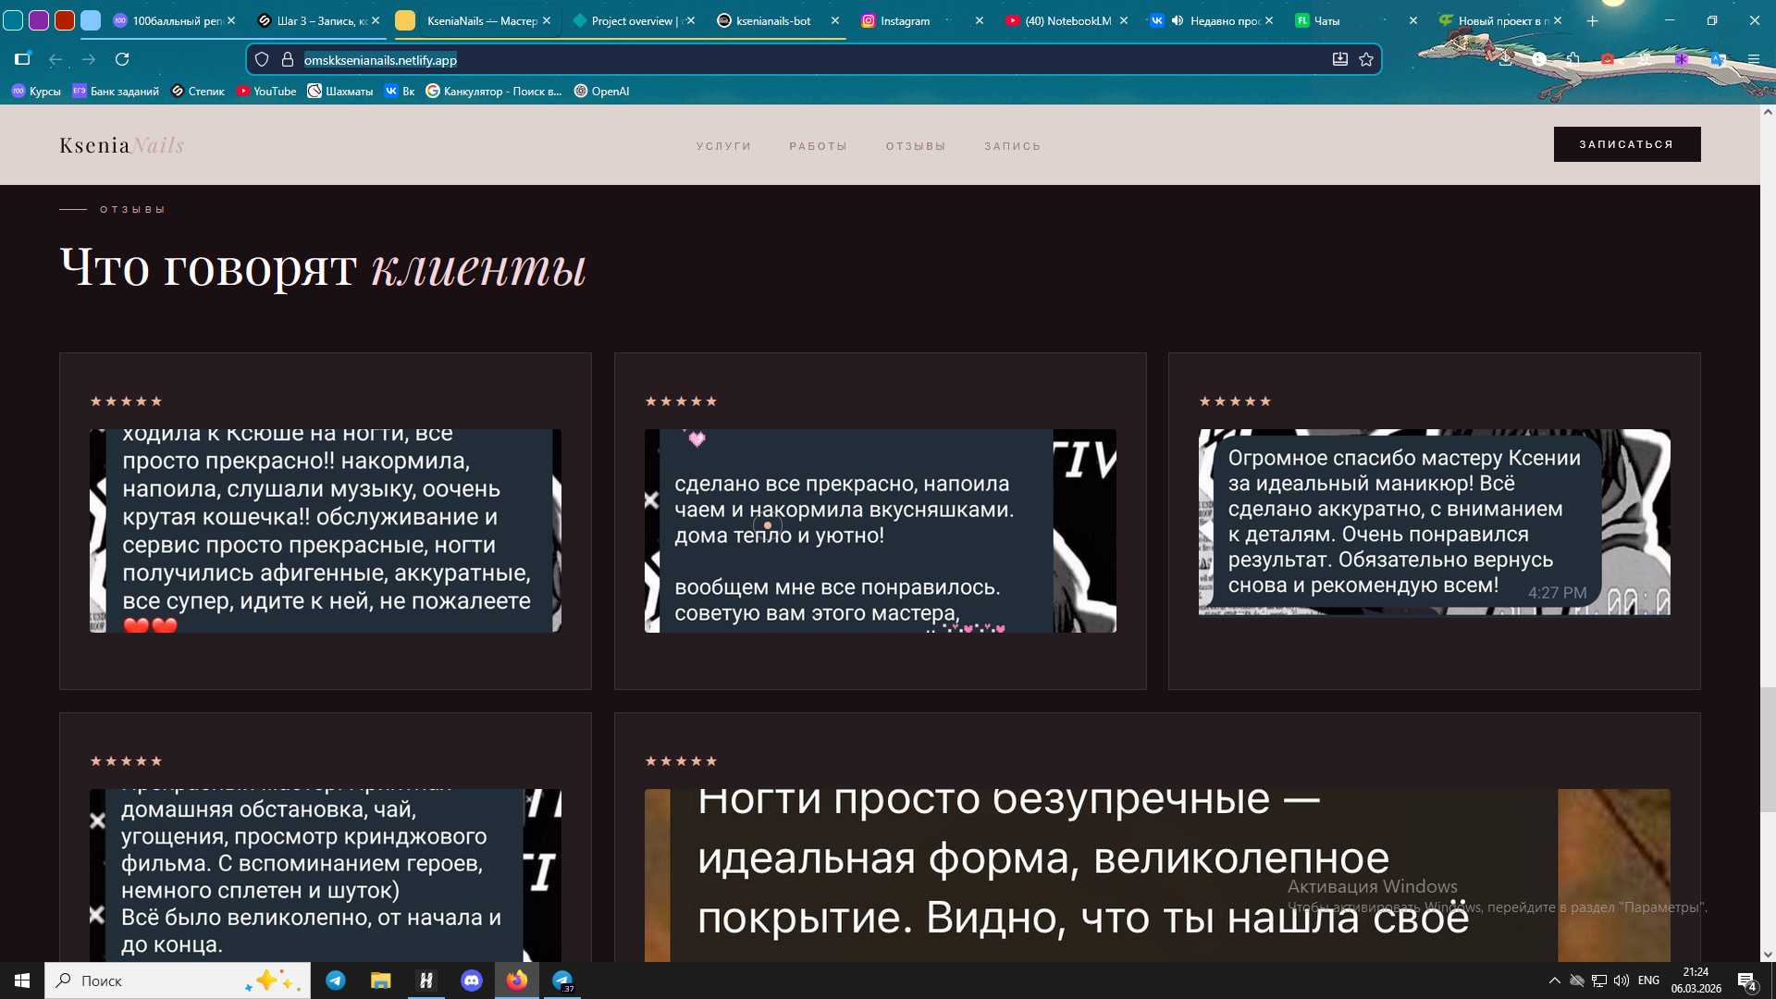
Task: Open the Степик bookmark
Action: coord(198,91)
